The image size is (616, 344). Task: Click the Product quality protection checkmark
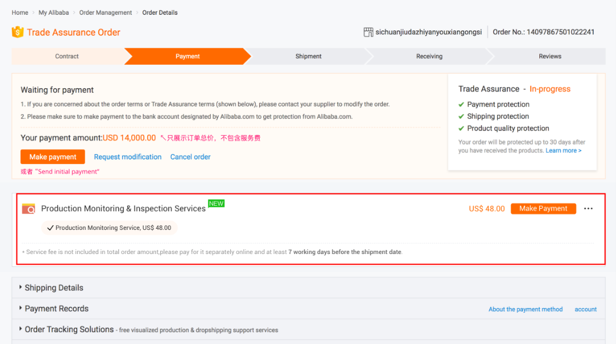tap(461, 129)
